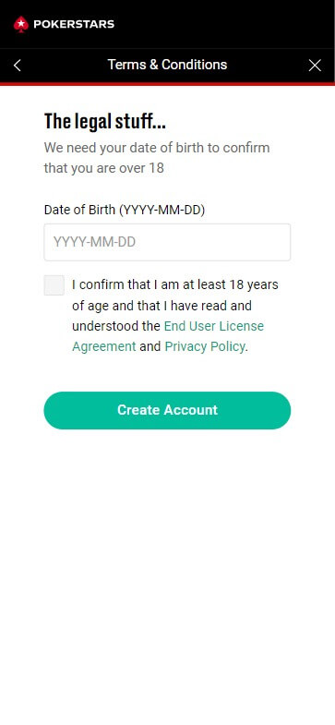Tick the age confirmation checkbox

click(x=54, y=284)
